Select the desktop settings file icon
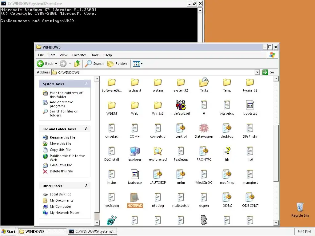The height and width of the screenshot is (236, 315). click(227, 128)
